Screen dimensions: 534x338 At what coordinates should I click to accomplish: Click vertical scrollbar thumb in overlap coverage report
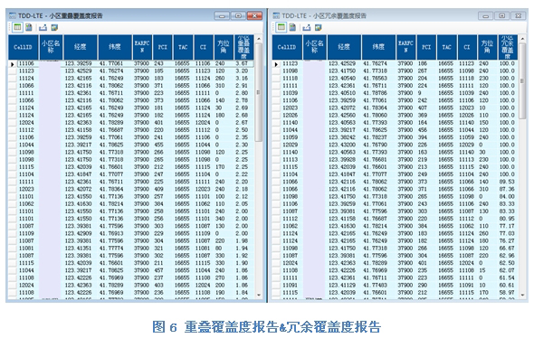pyautogui.click(x=259, y=92)
